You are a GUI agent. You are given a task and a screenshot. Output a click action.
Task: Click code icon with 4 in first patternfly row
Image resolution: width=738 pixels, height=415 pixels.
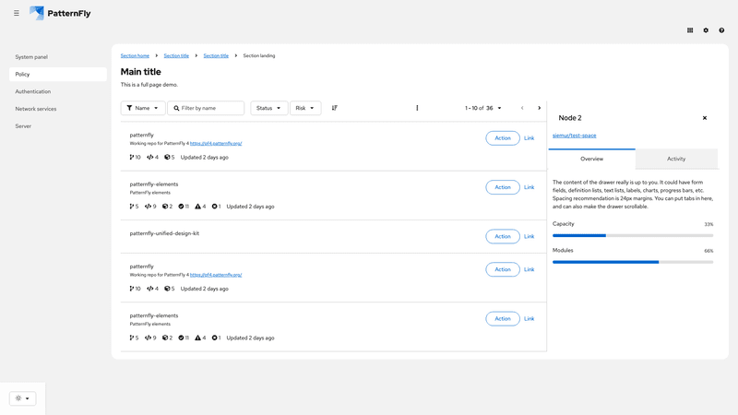coord(149,157)
